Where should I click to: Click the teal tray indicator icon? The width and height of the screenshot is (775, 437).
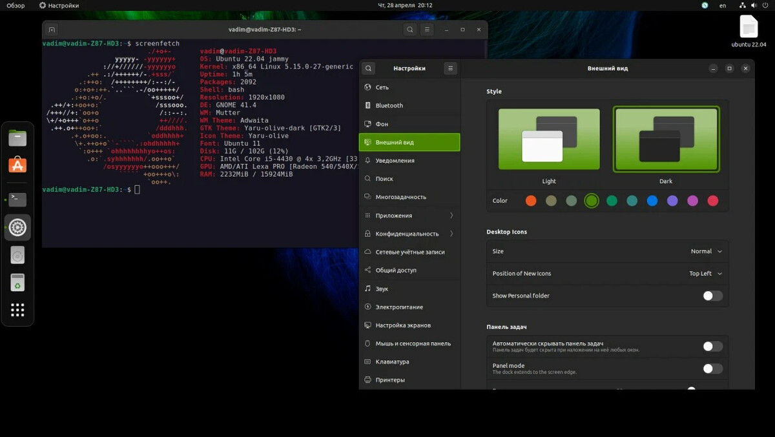coord(705,5)
